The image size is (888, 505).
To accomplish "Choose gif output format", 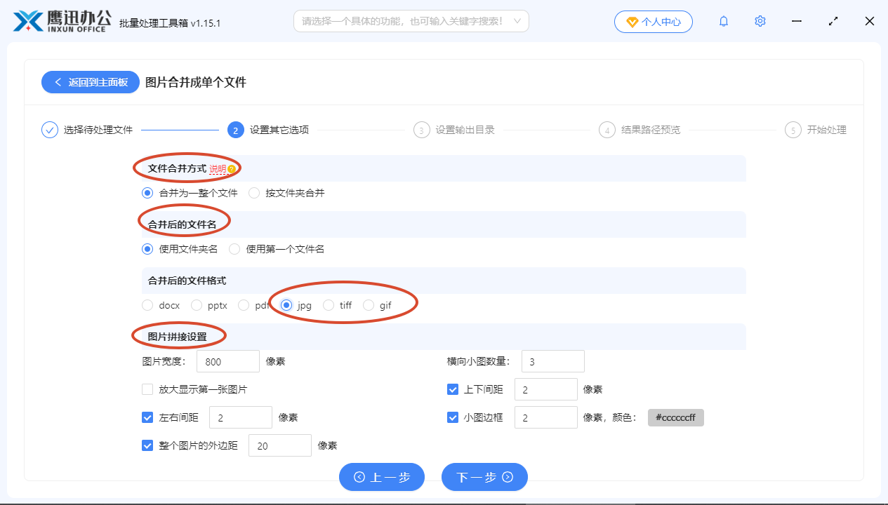I will 378,305.
